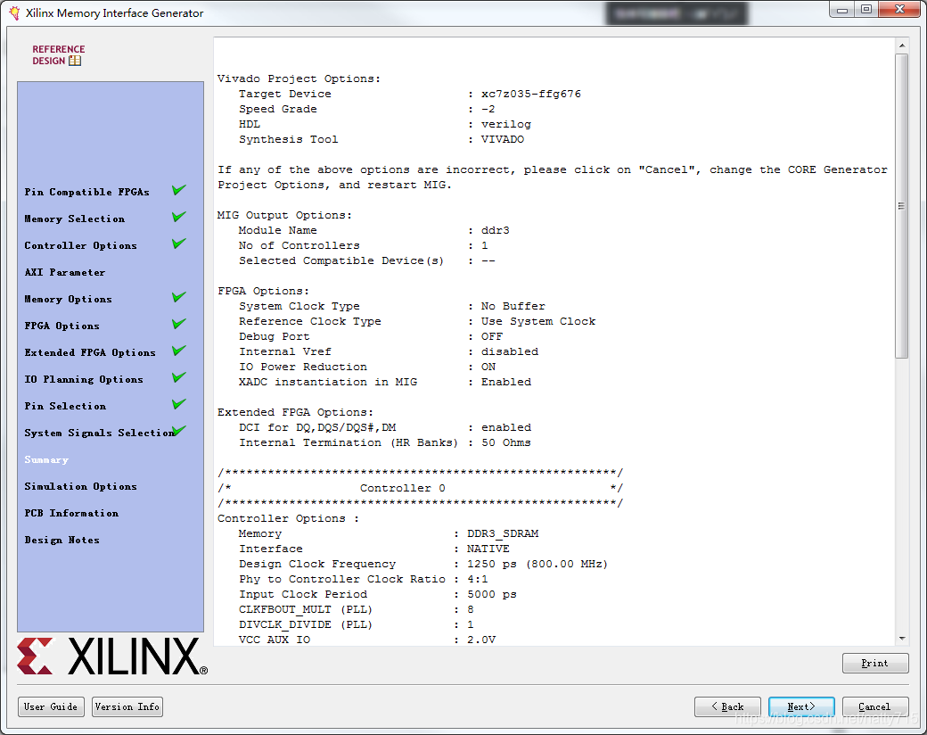Select IO Planning Options step
The width and height of the screenshot is (927, 735).
(x=84, y=379)
